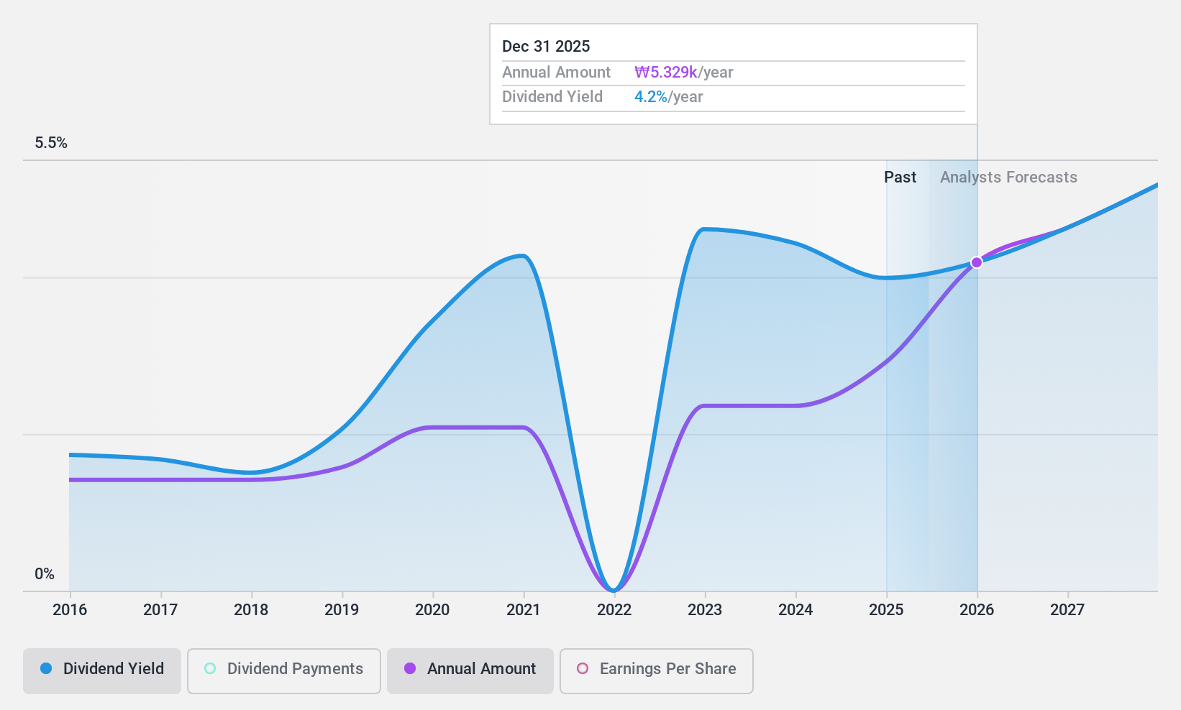Click the 2023 x-axis label

tap(705, 610)
